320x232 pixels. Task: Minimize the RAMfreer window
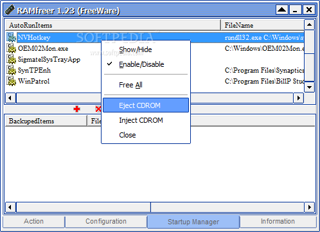(x=296, y=10)
